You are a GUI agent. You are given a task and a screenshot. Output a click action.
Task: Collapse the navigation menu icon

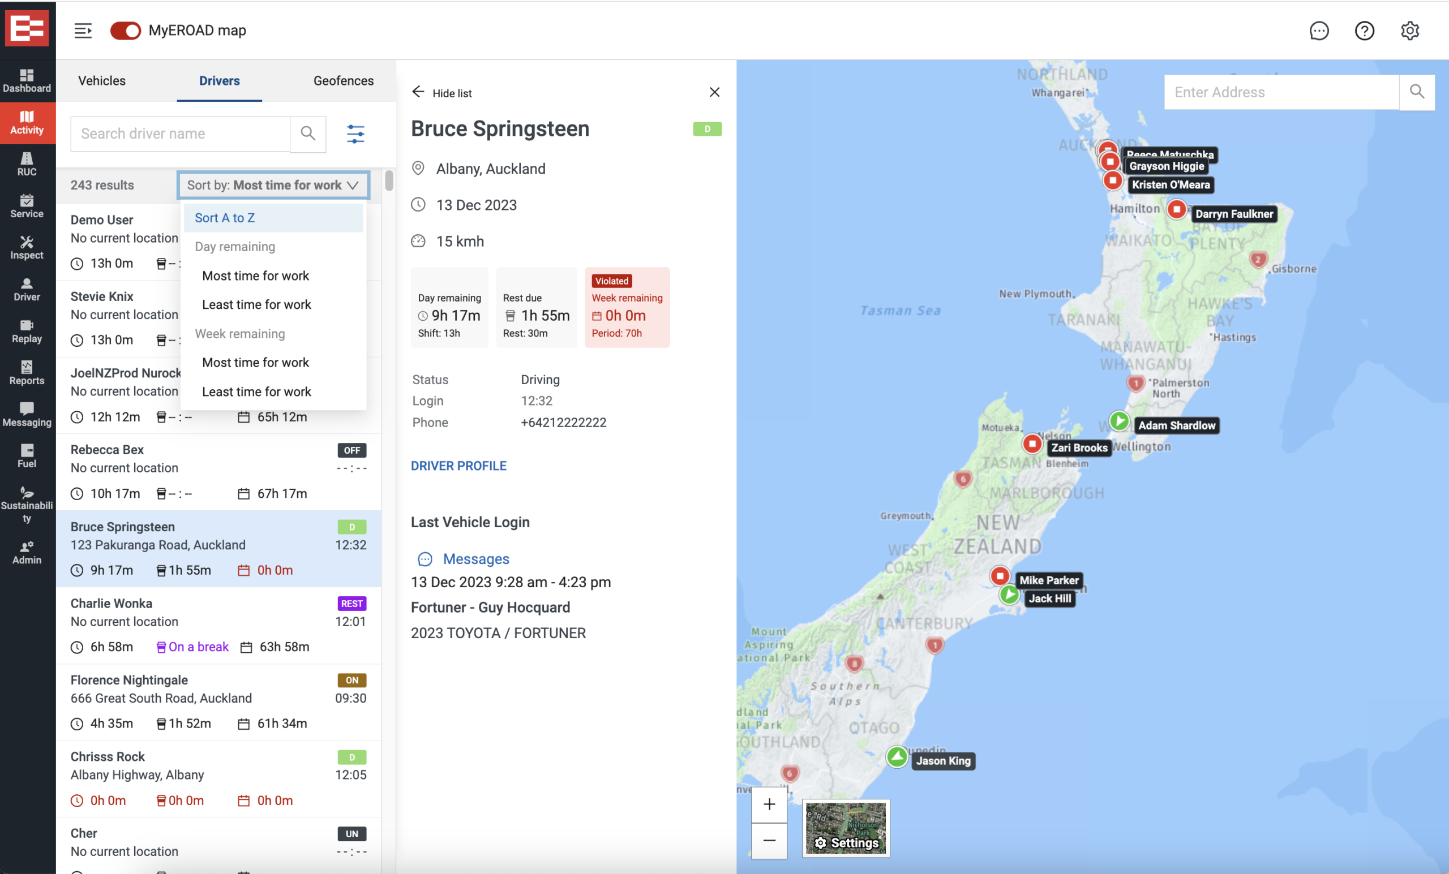(83, 31)
